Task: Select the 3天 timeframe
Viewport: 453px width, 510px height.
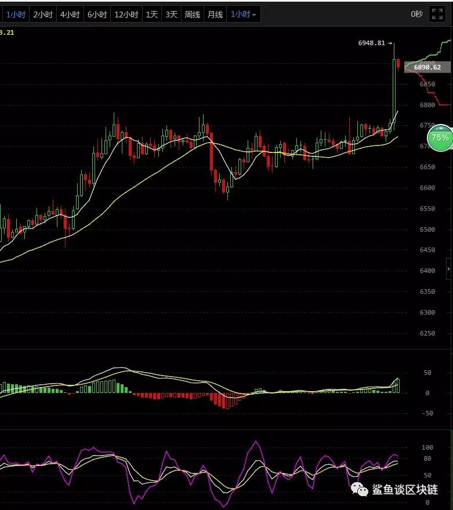Action: pos(171,14)
